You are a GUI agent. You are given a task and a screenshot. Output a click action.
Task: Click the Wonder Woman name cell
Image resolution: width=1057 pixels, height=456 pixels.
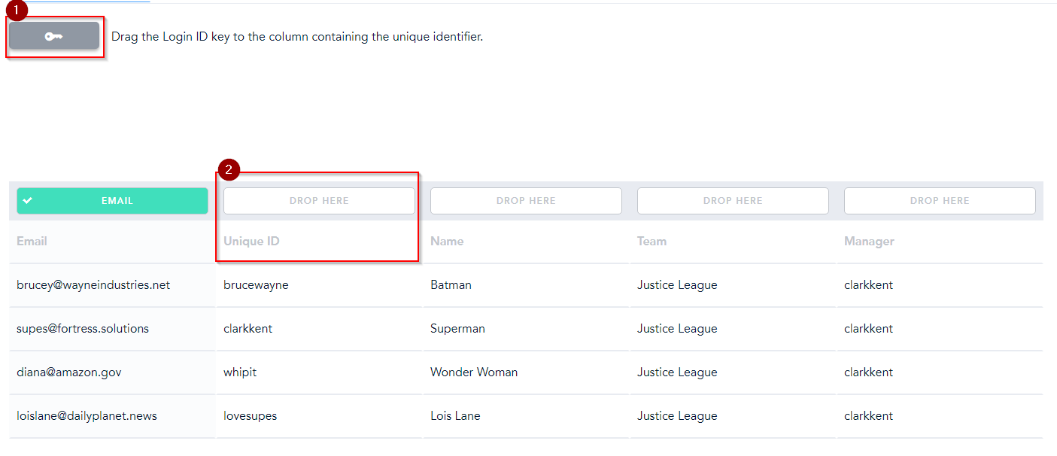tap(474, 372)
